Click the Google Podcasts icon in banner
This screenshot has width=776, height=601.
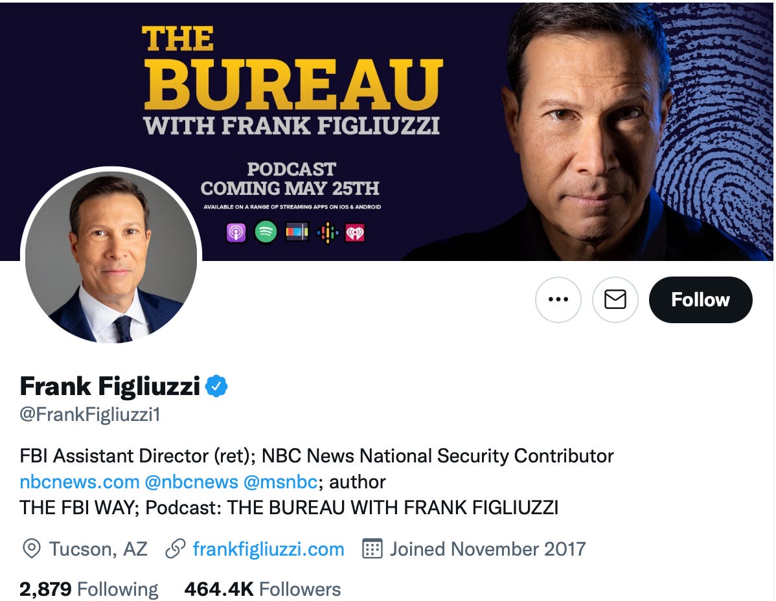(327, 232)
